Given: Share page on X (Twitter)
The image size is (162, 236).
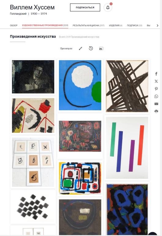Looking at the screenshot, I should (x=156, y=81).
